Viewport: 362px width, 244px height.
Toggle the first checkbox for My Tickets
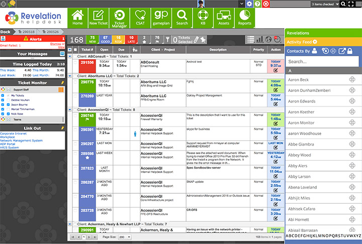(x=3, y=95)
